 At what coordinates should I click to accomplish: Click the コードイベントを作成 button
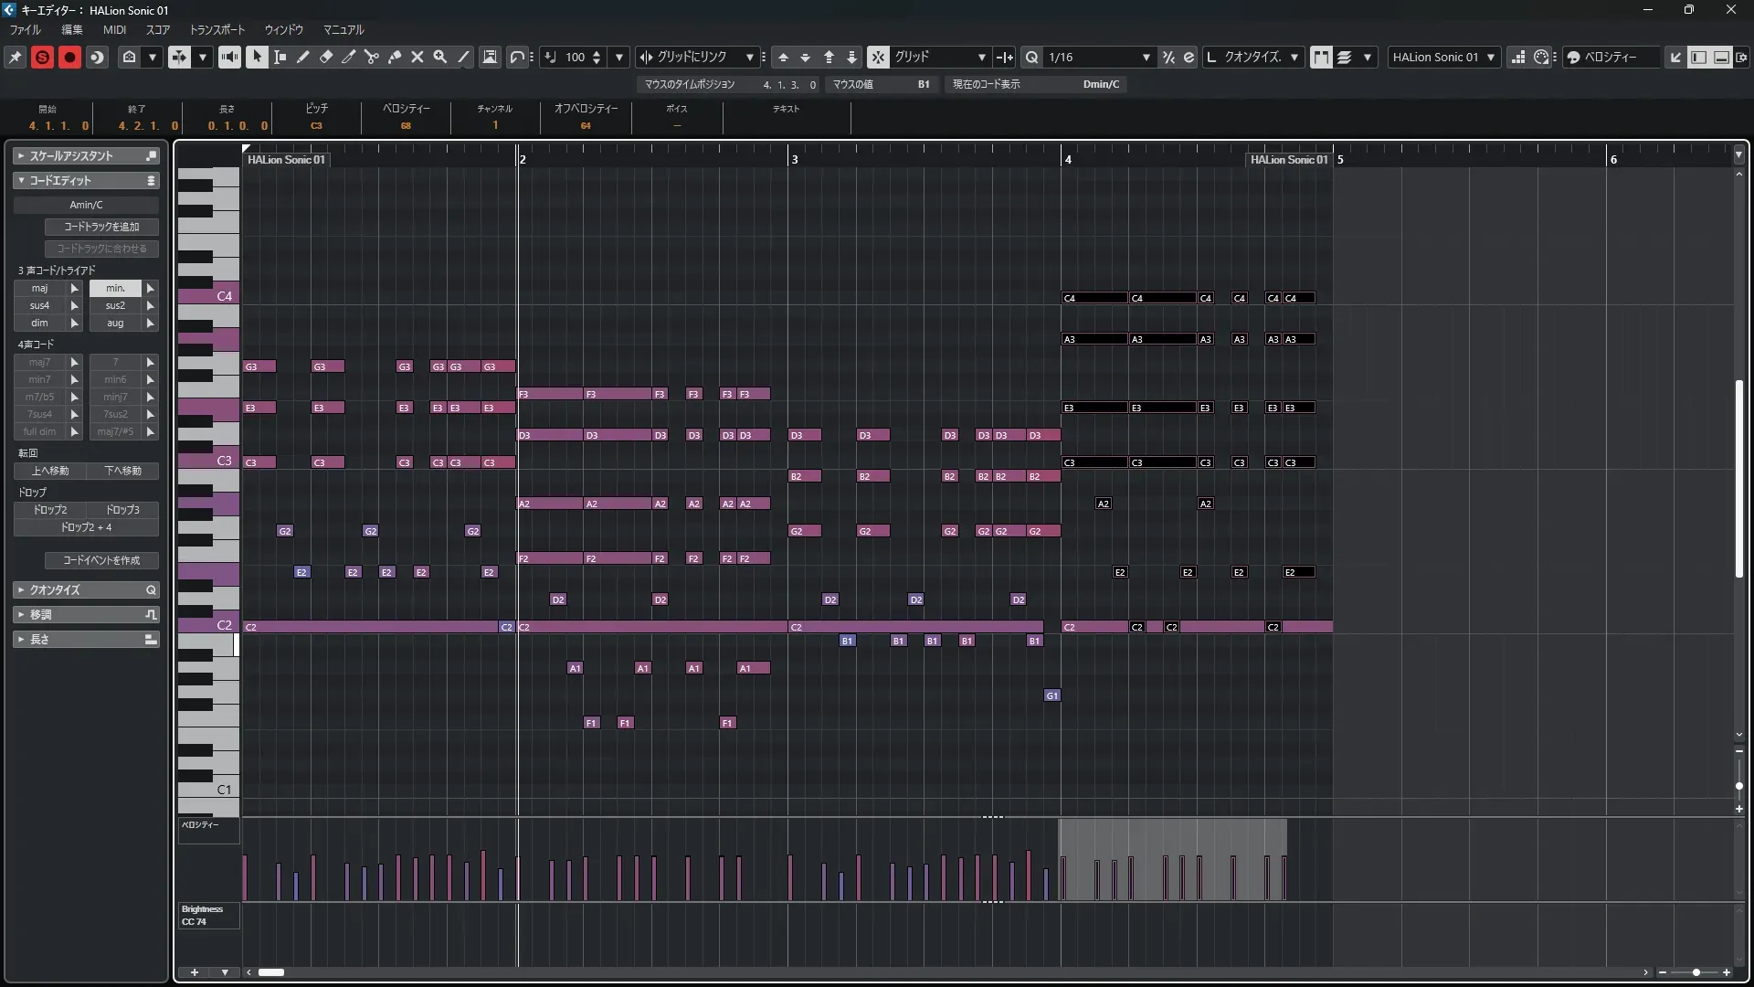(x=101, y=560)
